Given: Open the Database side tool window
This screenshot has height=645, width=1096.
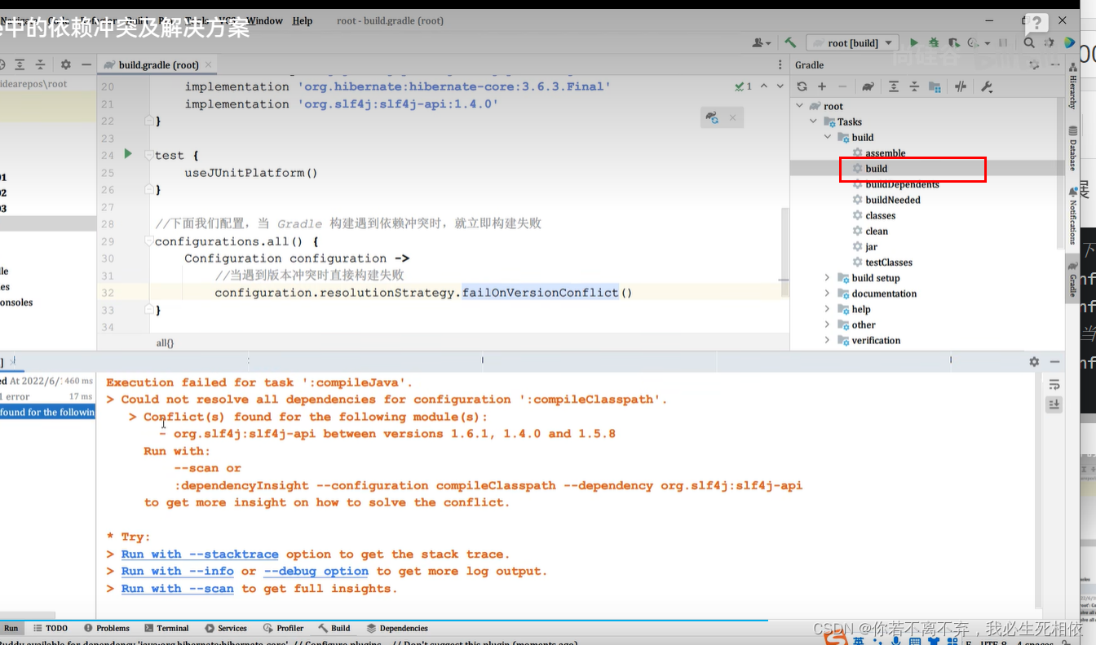Looking at the screenshot, I should click(x=1073, y=150).
